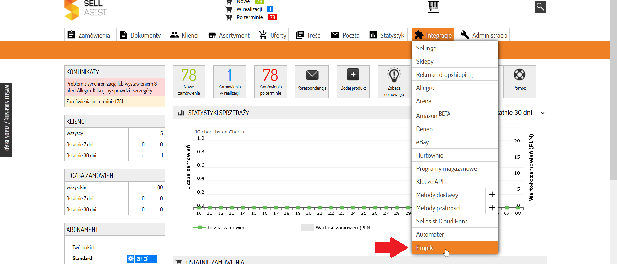The image size is (617, 264).
Task: Expand Metody płatności with plus icon
Action: (492, 208)
